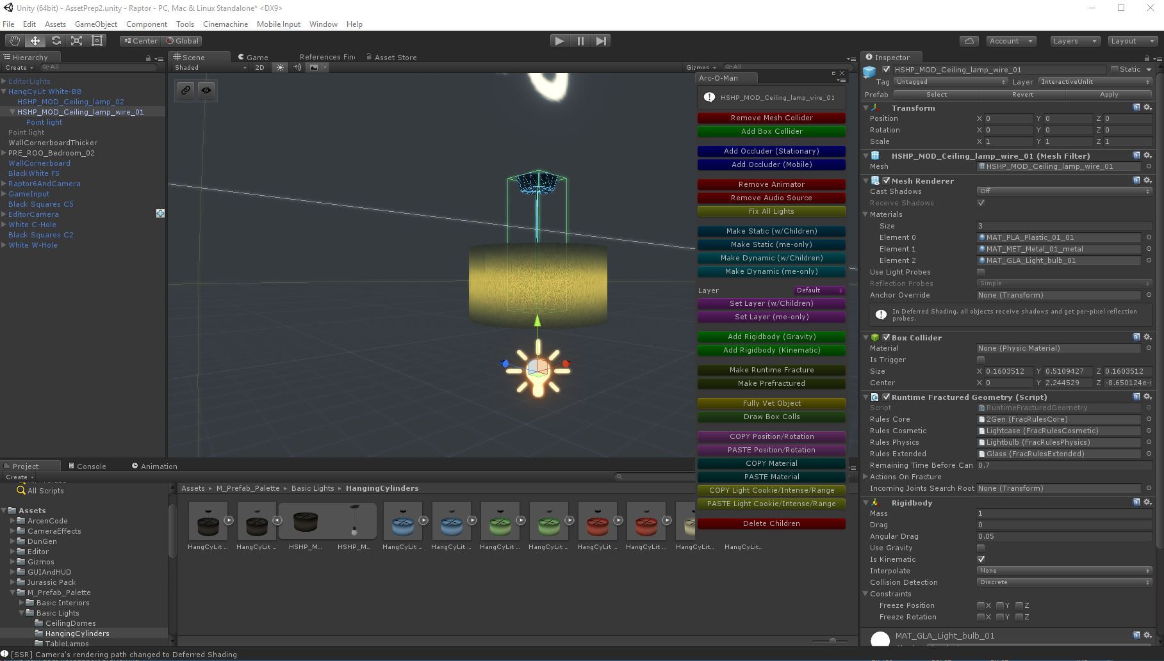Screen dimensions: 1164x661
Task: Toggle scene audio speaker icon
Action: pos(297,67)
